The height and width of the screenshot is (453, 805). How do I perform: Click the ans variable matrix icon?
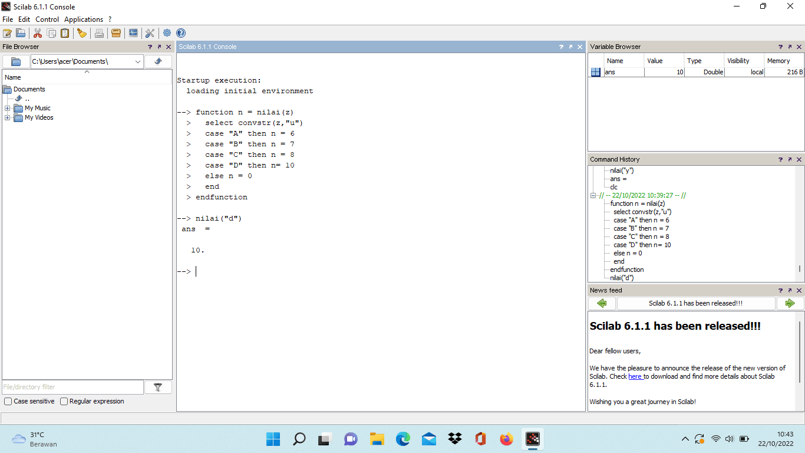click(596, 72)
